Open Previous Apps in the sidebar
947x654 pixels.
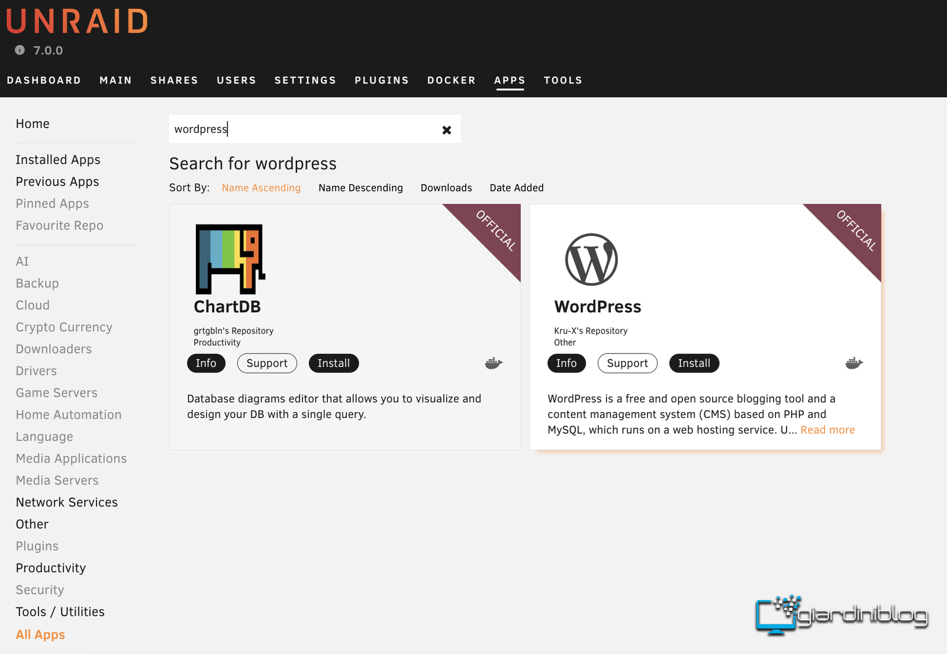click(57, 182)
